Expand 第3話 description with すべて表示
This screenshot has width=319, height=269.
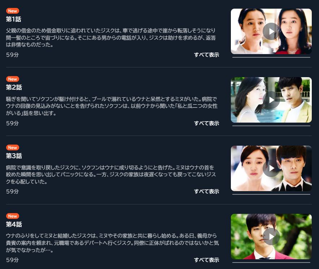tap(207, 191)
